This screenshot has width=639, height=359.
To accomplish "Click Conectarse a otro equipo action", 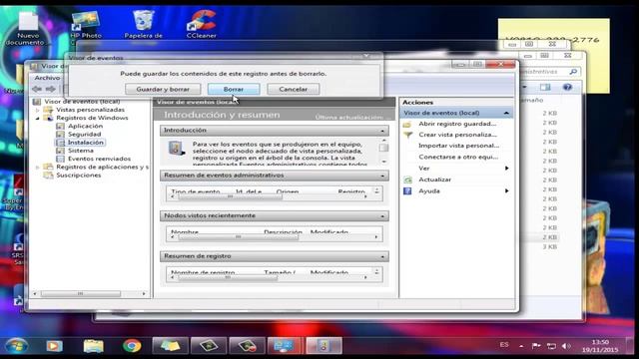I will pyautogui.click(x=458, y=157).
